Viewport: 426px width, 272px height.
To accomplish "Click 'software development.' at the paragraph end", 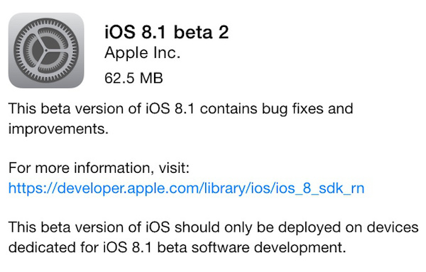I will coord(268,247).
